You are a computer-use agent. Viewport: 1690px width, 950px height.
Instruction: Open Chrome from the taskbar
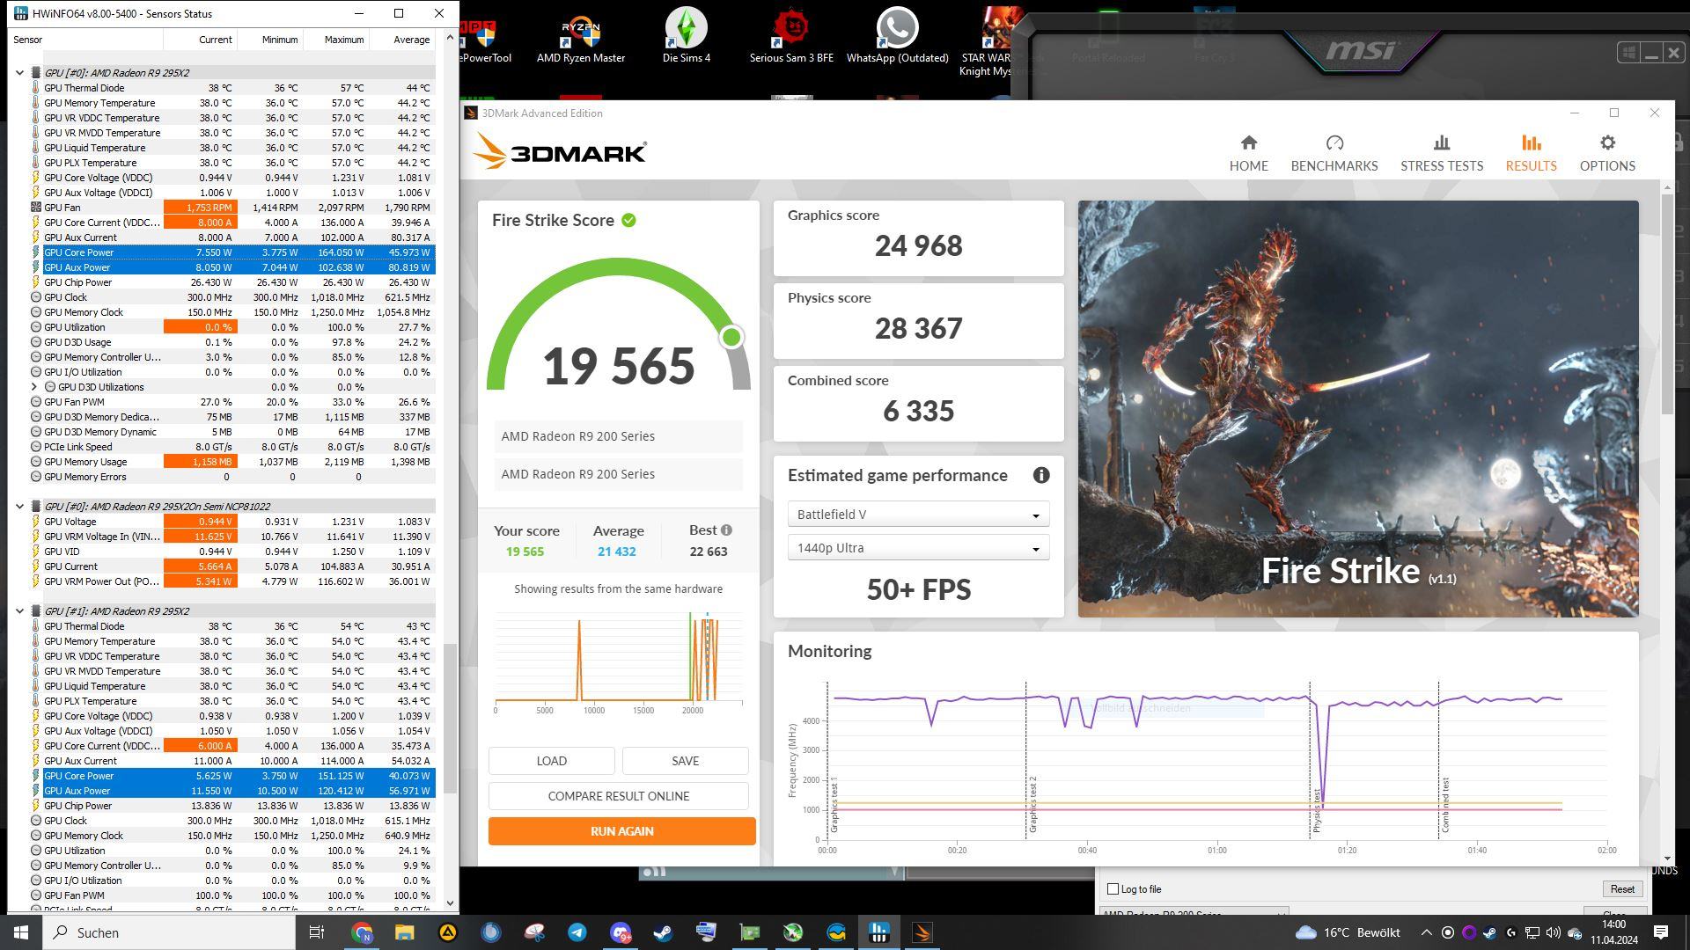[362, 932]
